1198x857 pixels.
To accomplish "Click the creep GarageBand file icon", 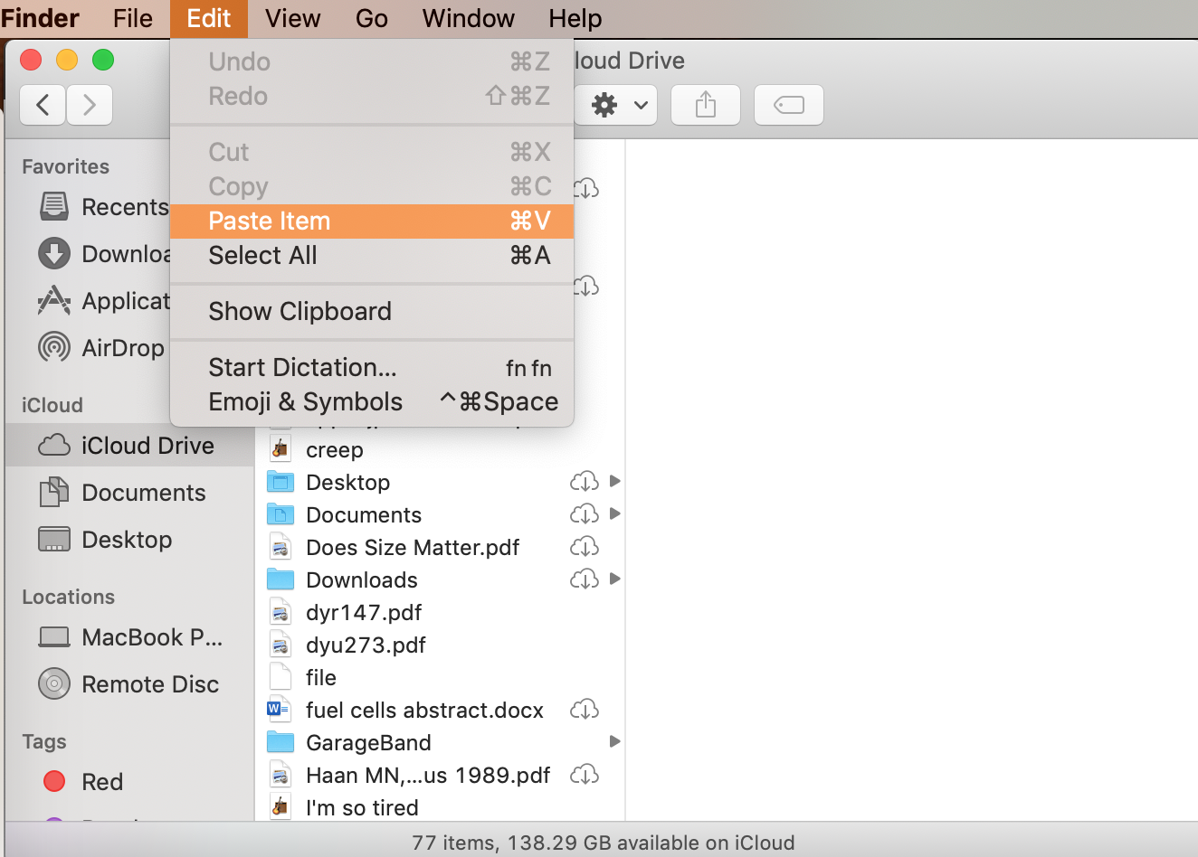I will (x=280, y=448).
